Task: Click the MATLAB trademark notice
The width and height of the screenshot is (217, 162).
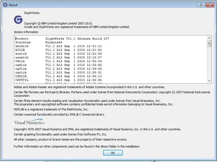Action: click(x=51, y=109)
